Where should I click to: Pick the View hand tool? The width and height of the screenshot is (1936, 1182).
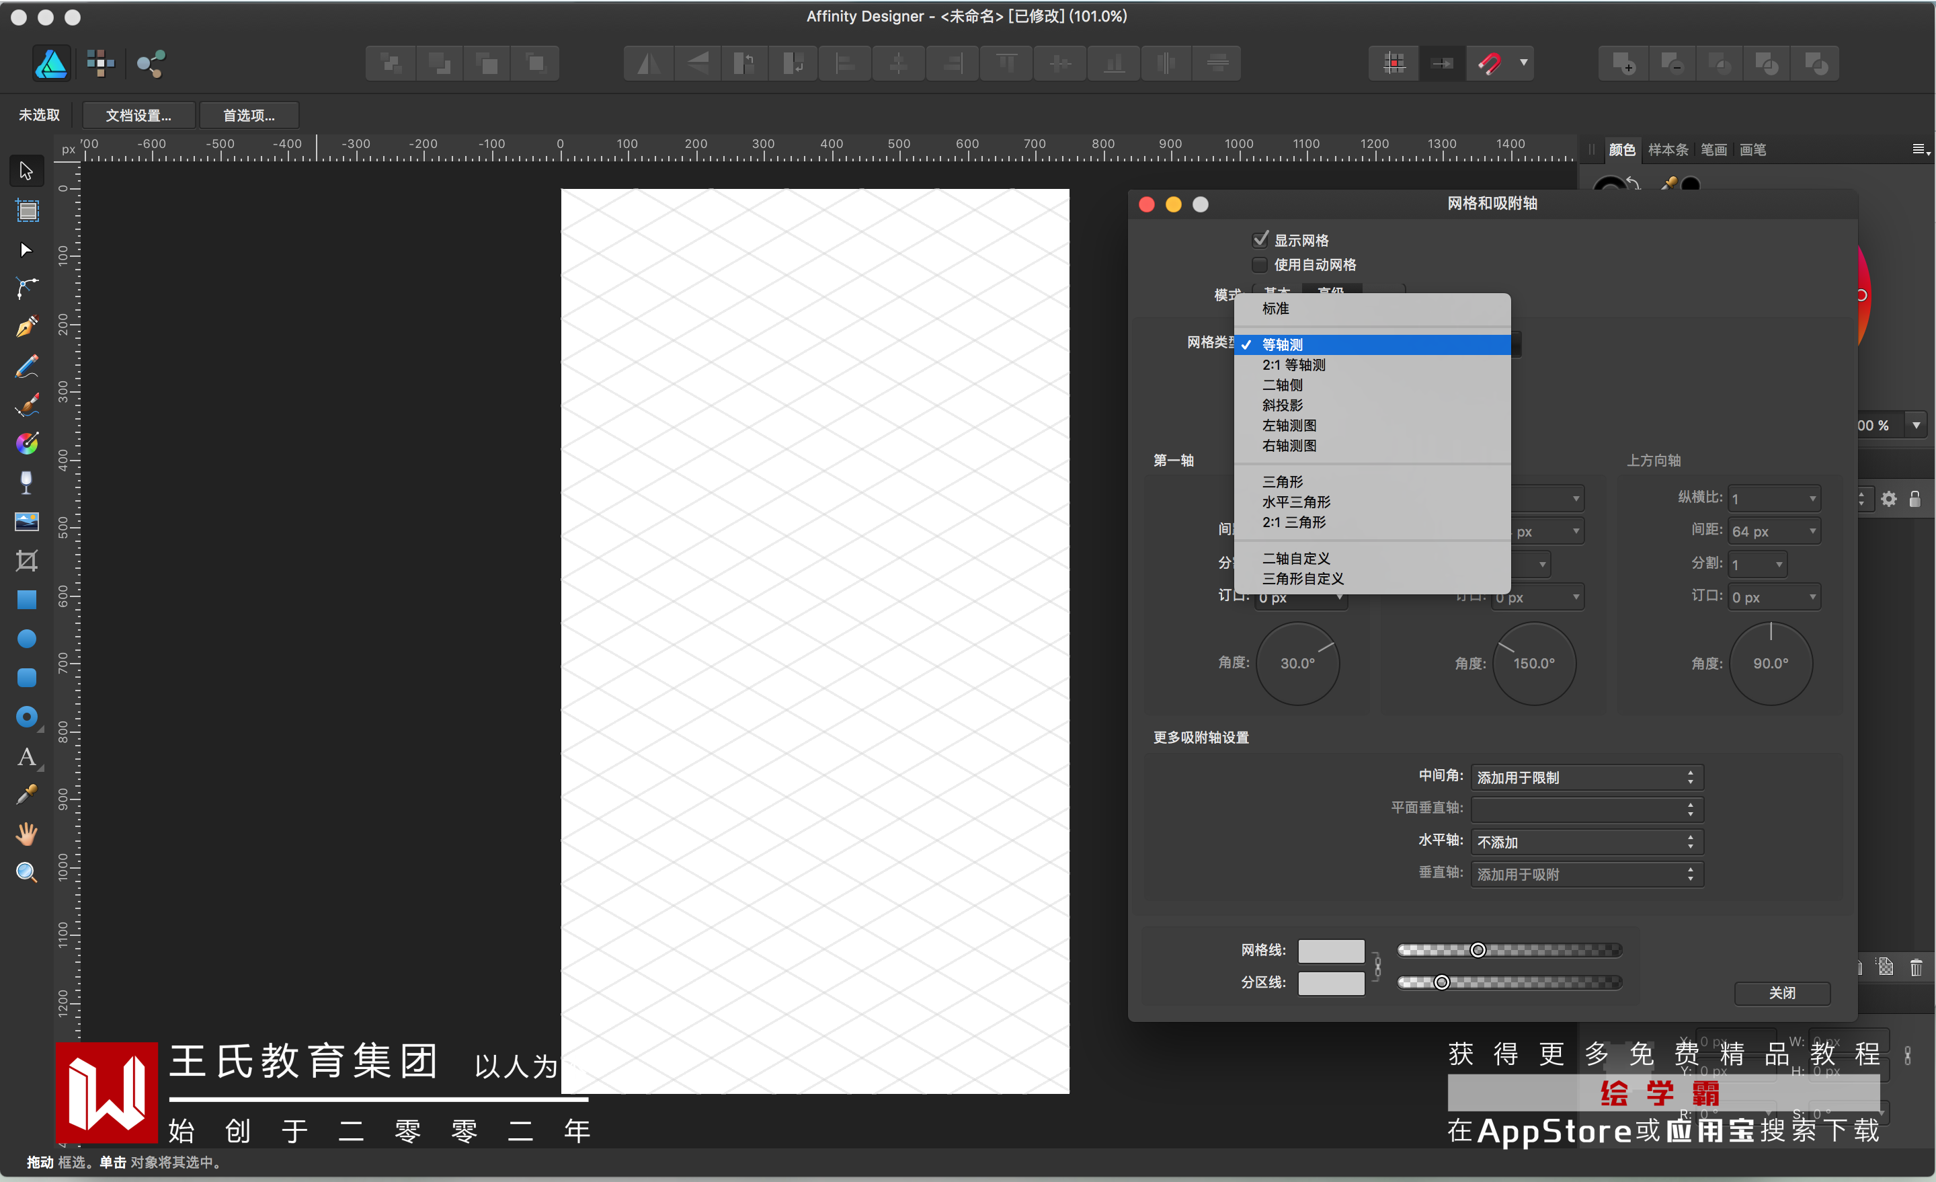point(27,833)
